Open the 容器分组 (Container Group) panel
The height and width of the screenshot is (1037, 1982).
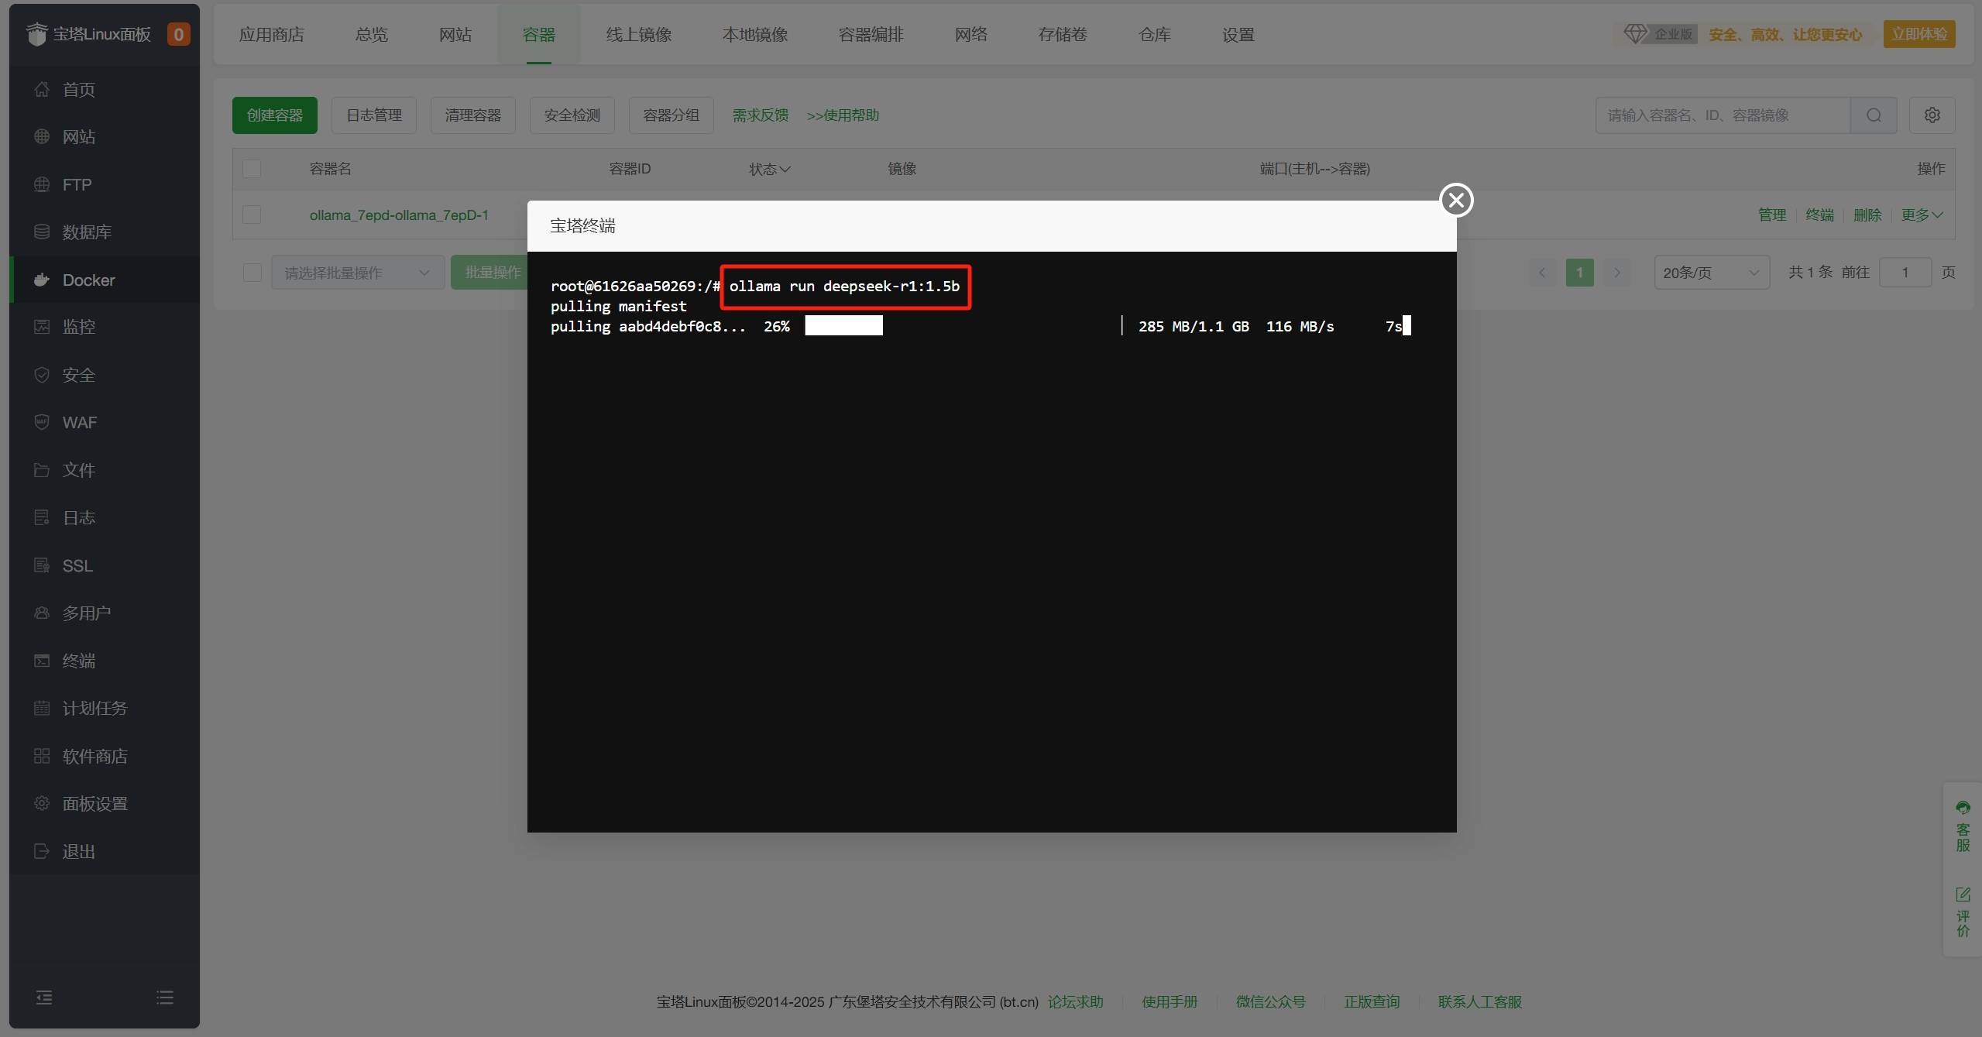(x=672, y=115)
